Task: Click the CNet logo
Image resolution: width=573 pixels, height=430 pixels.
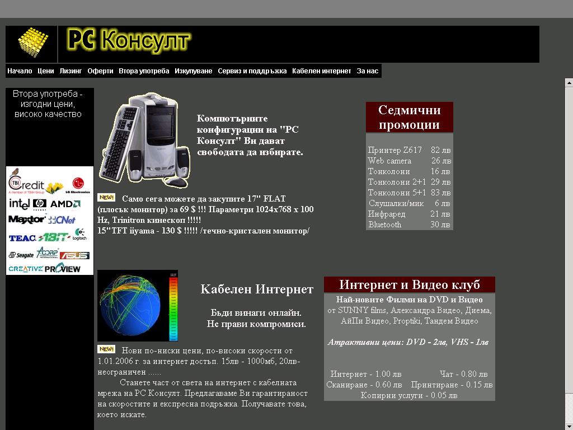Action: (62, 219)
